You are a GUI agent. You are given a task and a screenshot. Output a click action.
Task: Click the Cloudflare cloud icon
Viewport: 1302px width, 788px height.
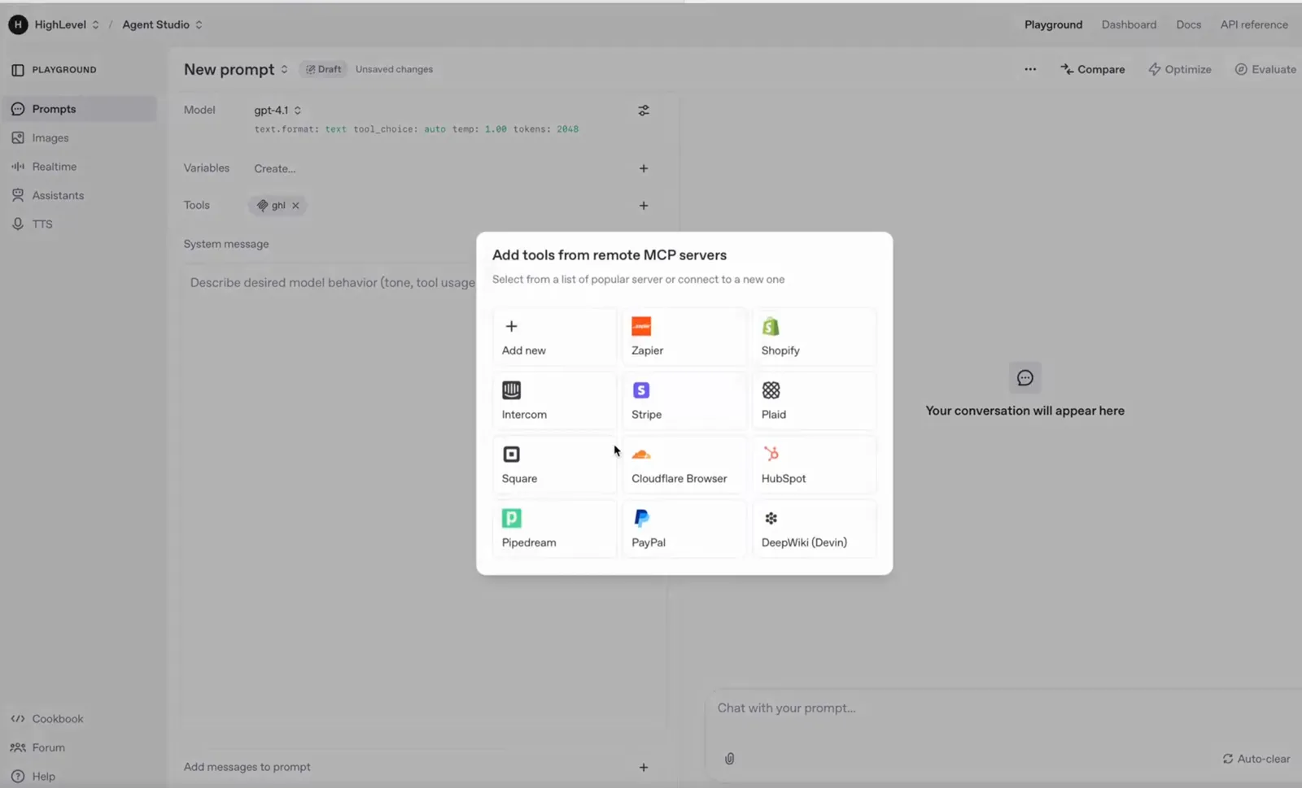(x=641, y=455)
